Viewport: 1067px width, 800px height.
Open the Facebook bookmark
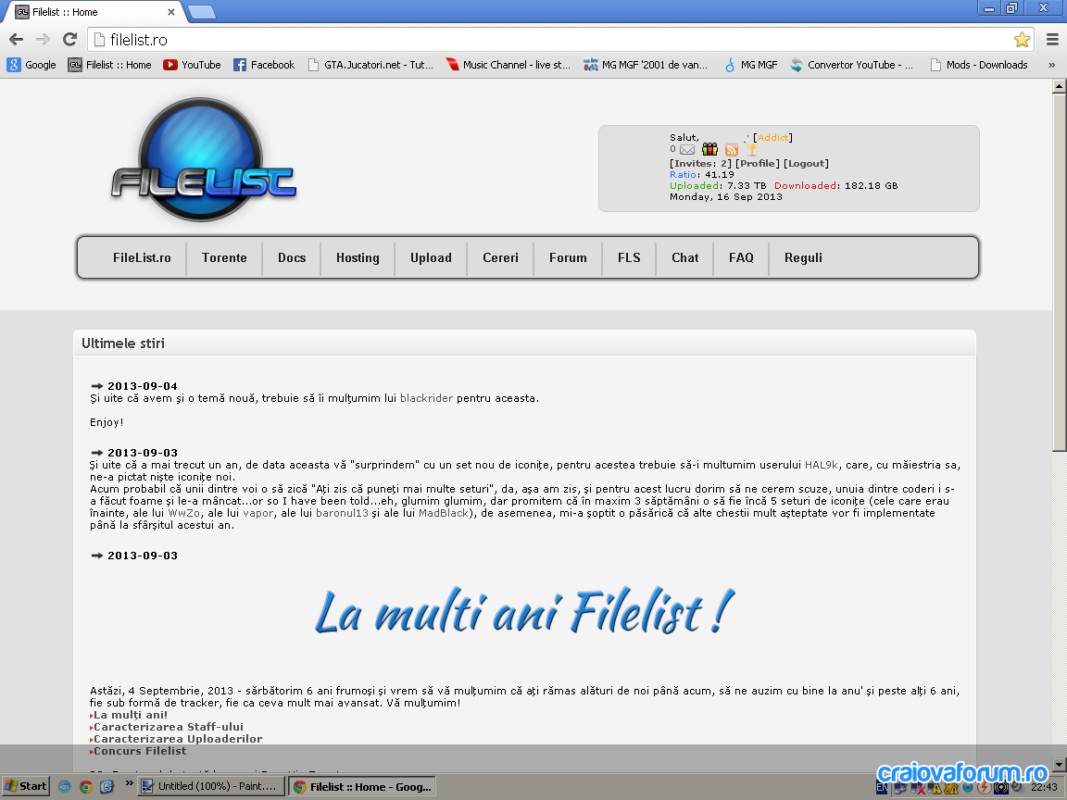coord(264,65)
